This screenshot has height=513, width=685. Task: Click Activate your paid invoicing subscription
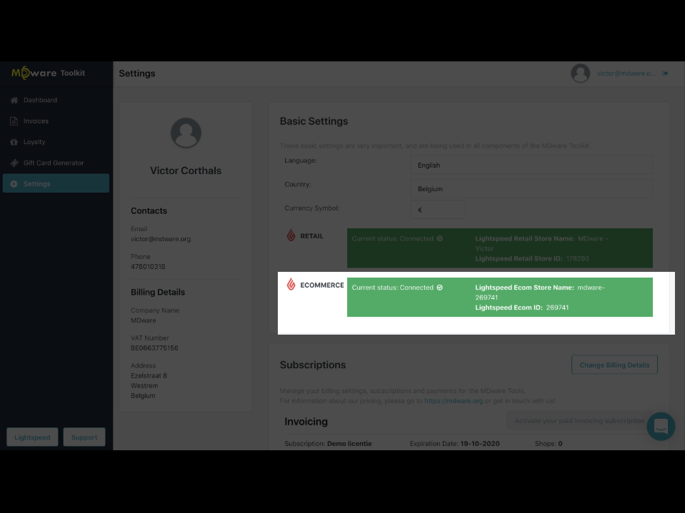[579, 420]
